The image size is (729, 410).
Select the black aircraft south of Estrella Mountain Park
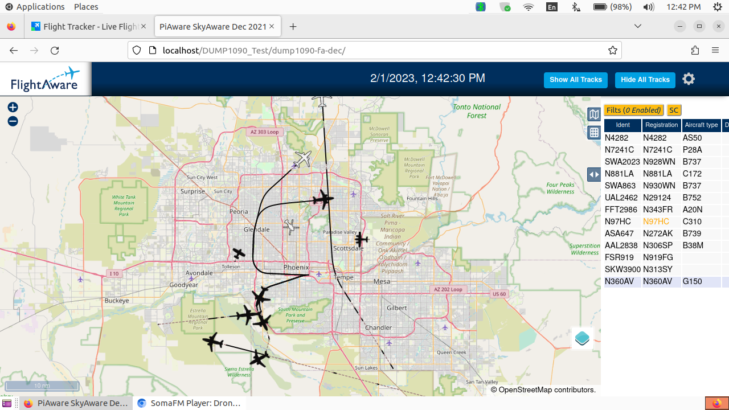click(214, 342)
